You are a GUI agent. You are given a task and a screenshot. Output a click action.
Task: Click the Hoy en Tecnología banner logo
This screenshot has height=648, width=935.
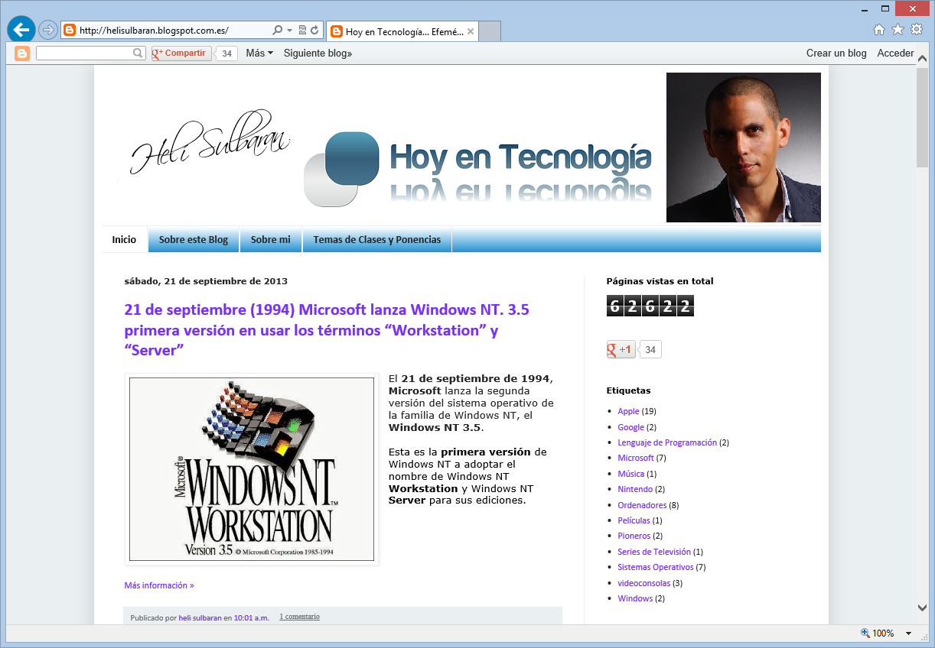pyautogui.click(x=478, y=169)
